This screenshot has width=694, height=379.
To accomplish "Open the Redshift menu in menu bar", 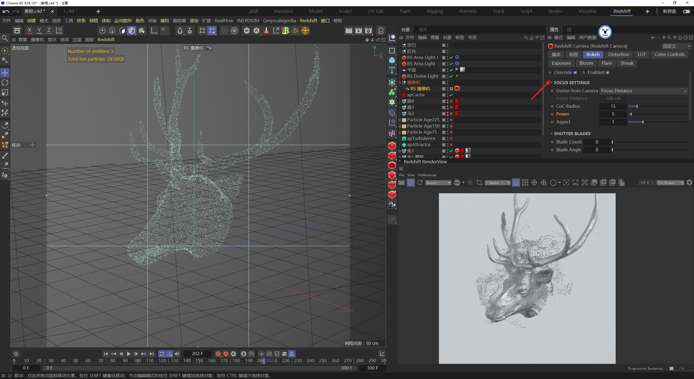I will click(x=308, y=21).
